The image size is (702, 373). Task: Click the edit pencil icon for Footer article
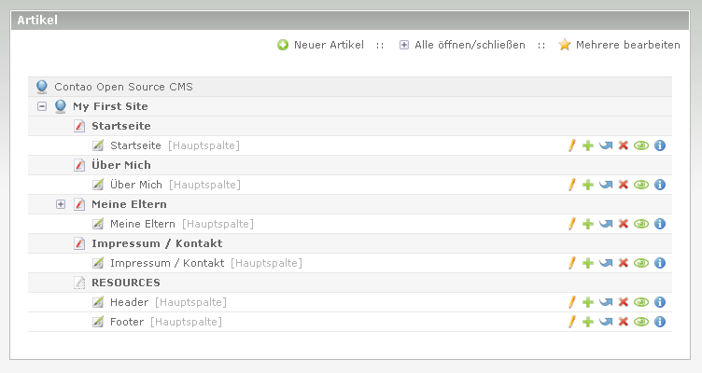point(572,322)
